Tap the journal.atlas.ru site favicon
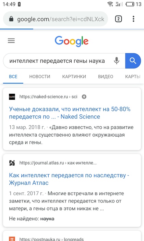Screen dimensions: 144x241 pyautogui.click(x=12, y=163)
